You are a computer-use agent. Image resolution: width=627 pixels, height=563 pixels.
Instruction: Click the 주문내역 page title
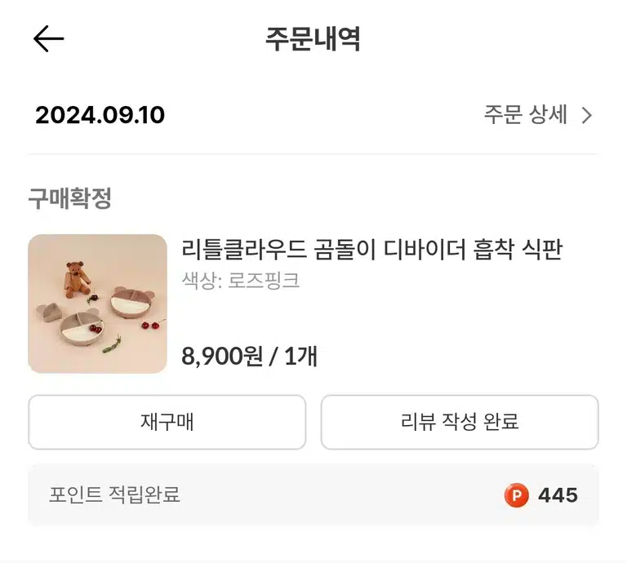click(x=313, y=39)
